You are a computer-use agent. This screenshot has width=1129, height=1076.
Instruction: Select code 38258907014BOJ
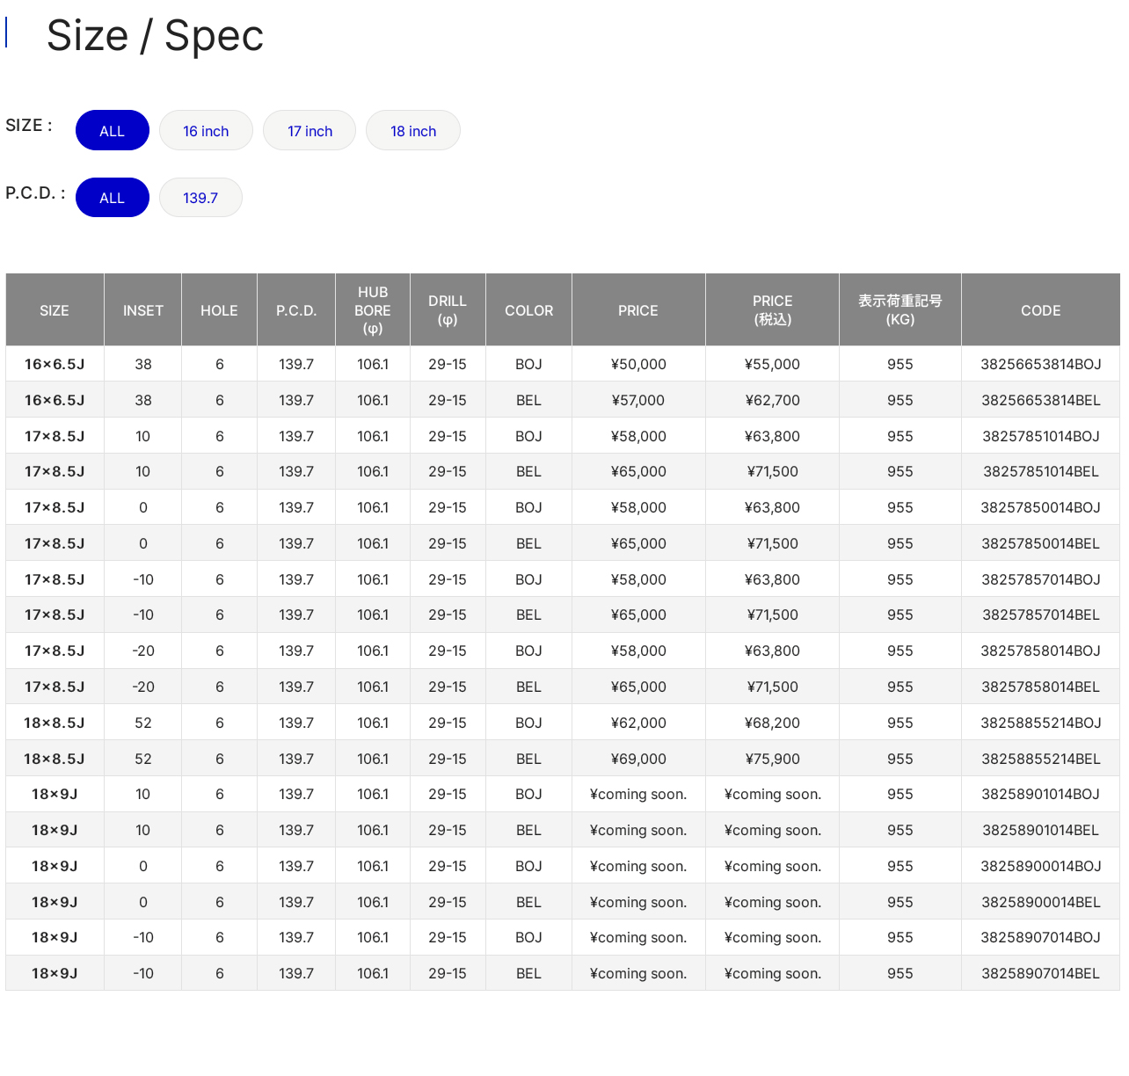[x=1041, y=937]
